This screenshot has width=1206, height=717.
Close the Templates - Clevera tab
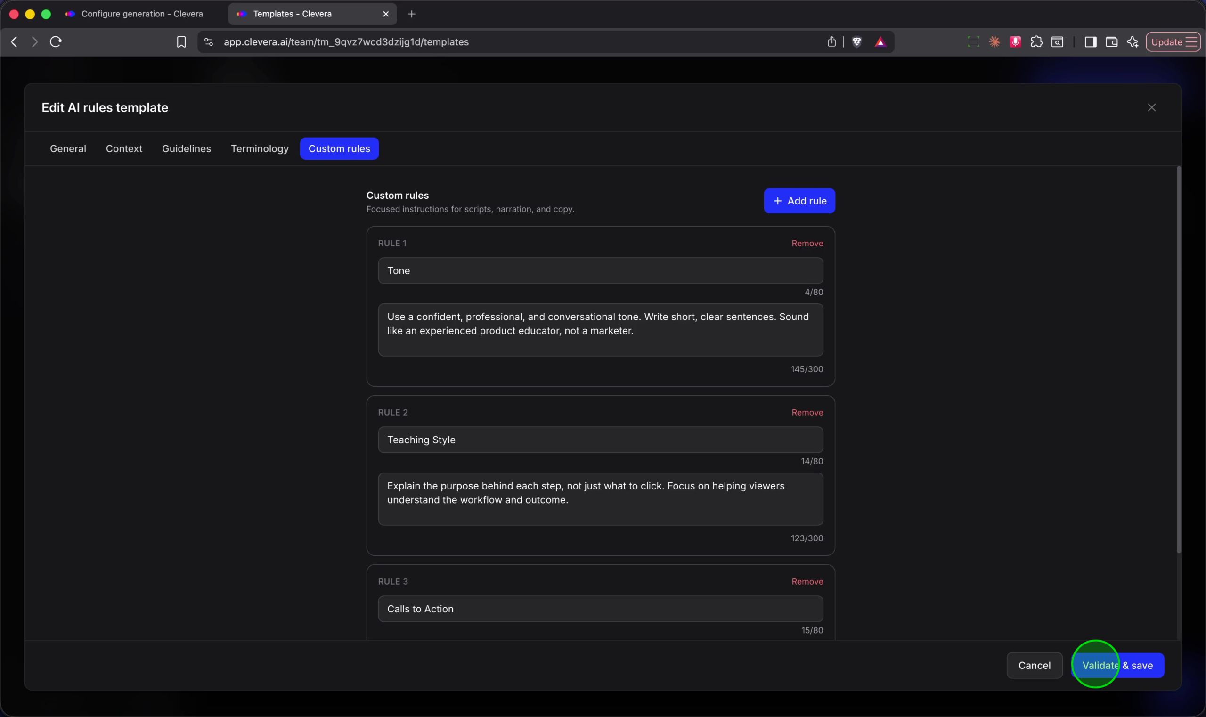click(385, 14)
